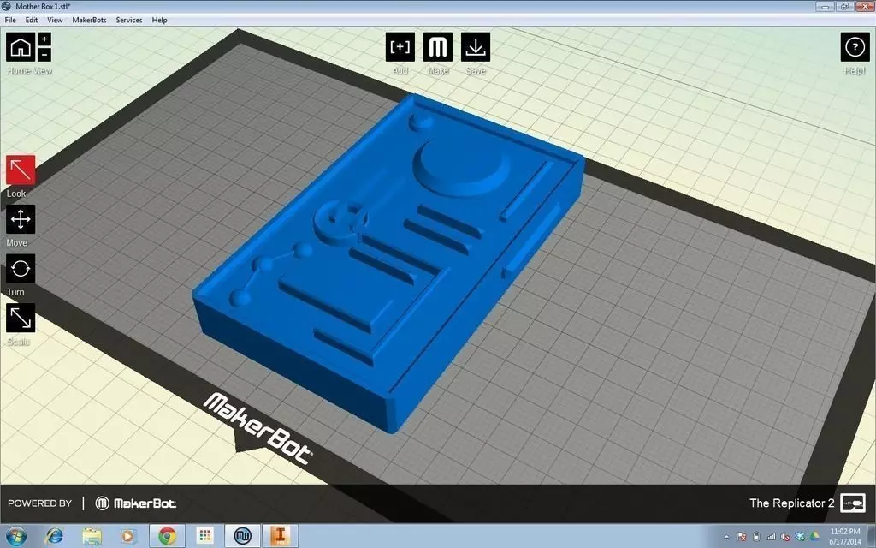Click the MakerBot logo in footer
Image resolution: width=876 pixels, height=548 pixels.
136,503
